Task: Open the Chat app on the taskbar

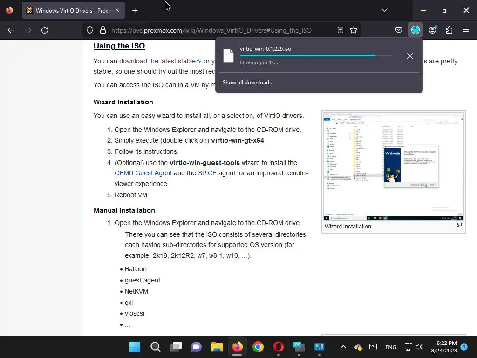Action: [x=196, y=347]
